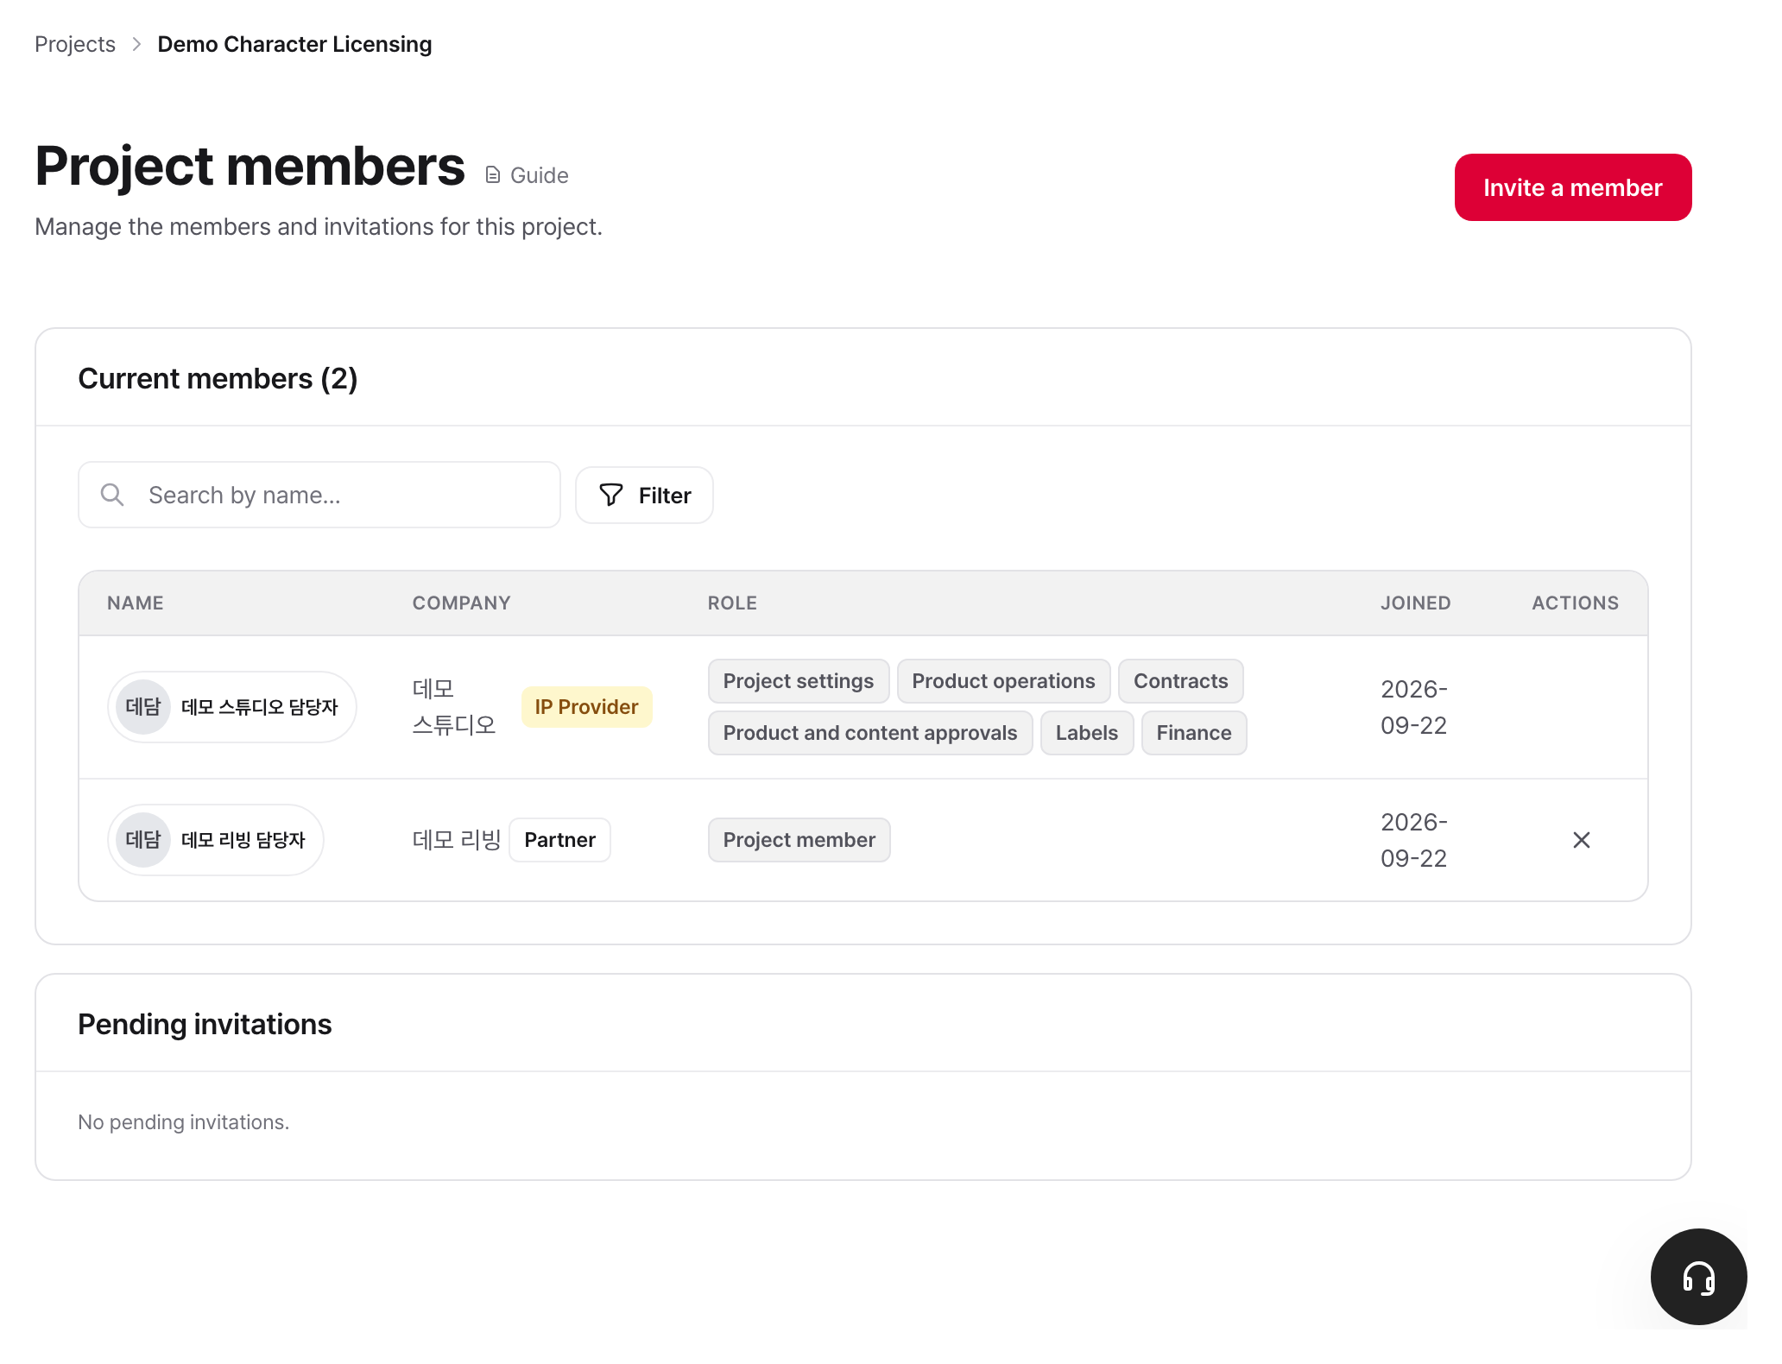The height and width of the screenshot is (1364, 1782).
Task: Click the Invite a member button
Action: click(1572, 187)
